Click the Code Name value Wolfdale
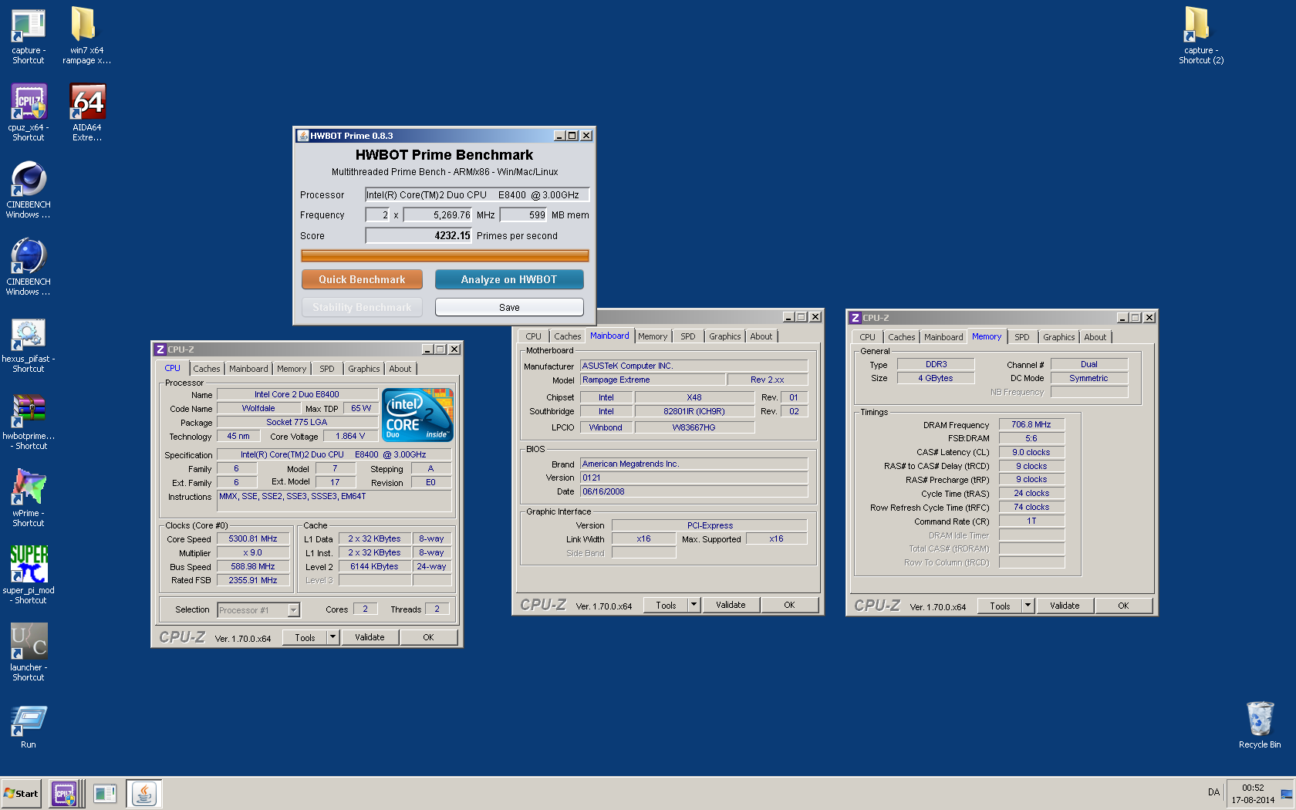 [x=258, y=409]
